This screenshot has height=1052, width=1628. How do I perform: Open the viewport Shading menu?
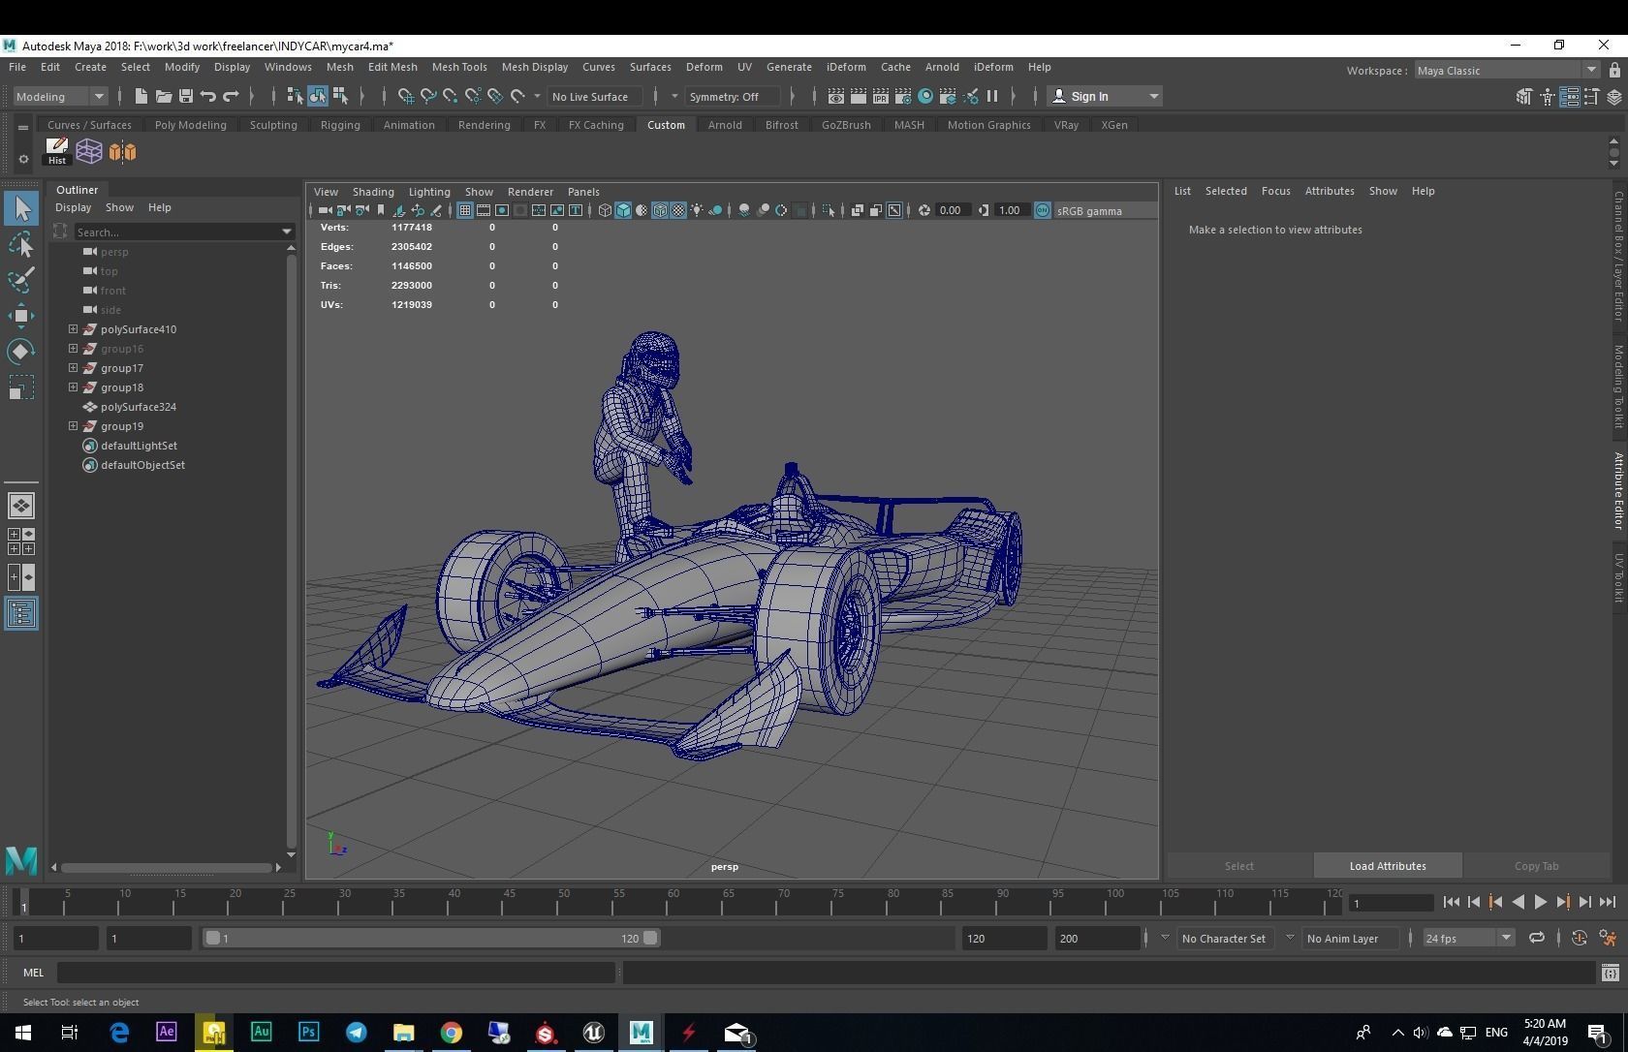[373, 192]
